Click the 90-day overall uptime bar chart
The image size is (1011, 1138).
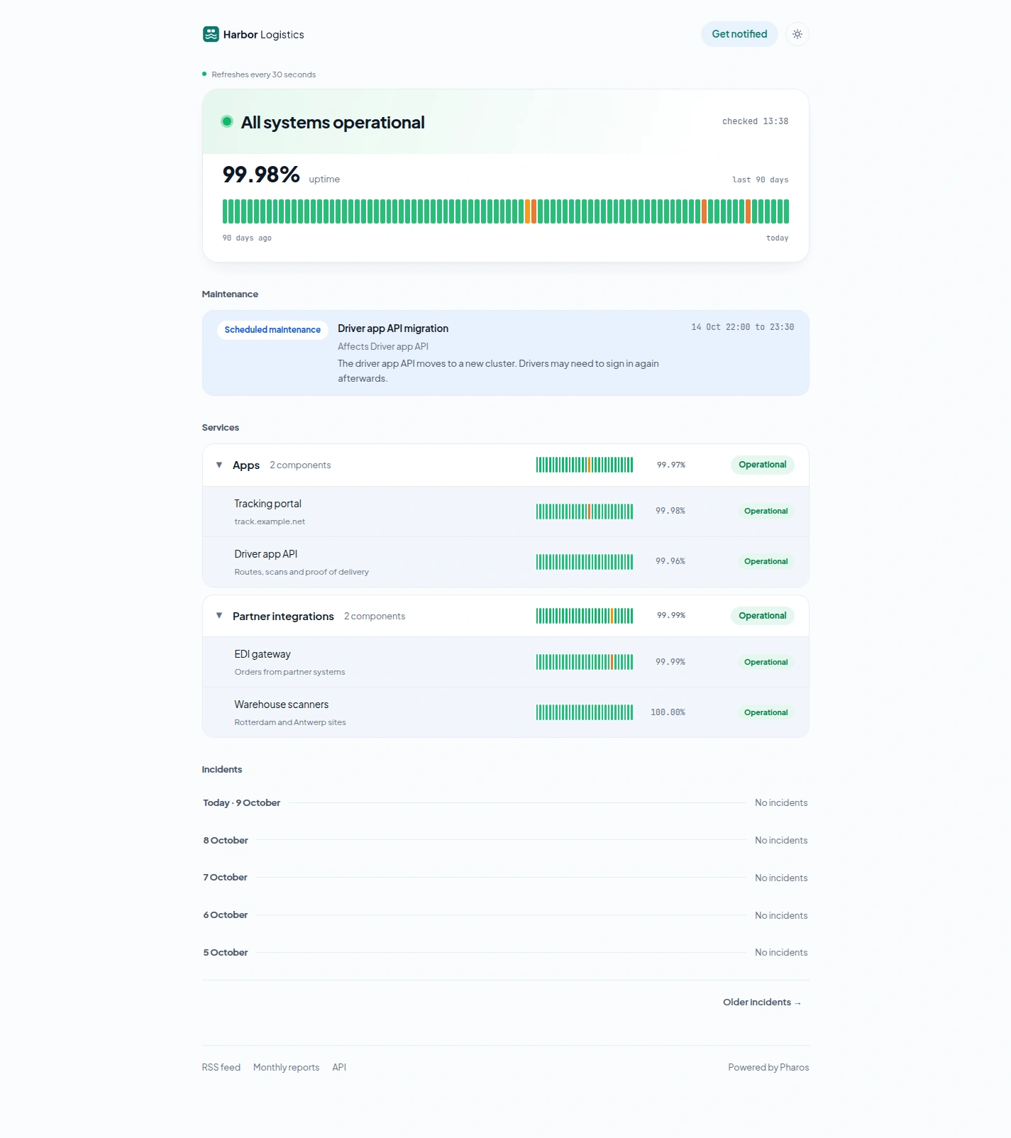pyautogui.click(x=506, y=211)
